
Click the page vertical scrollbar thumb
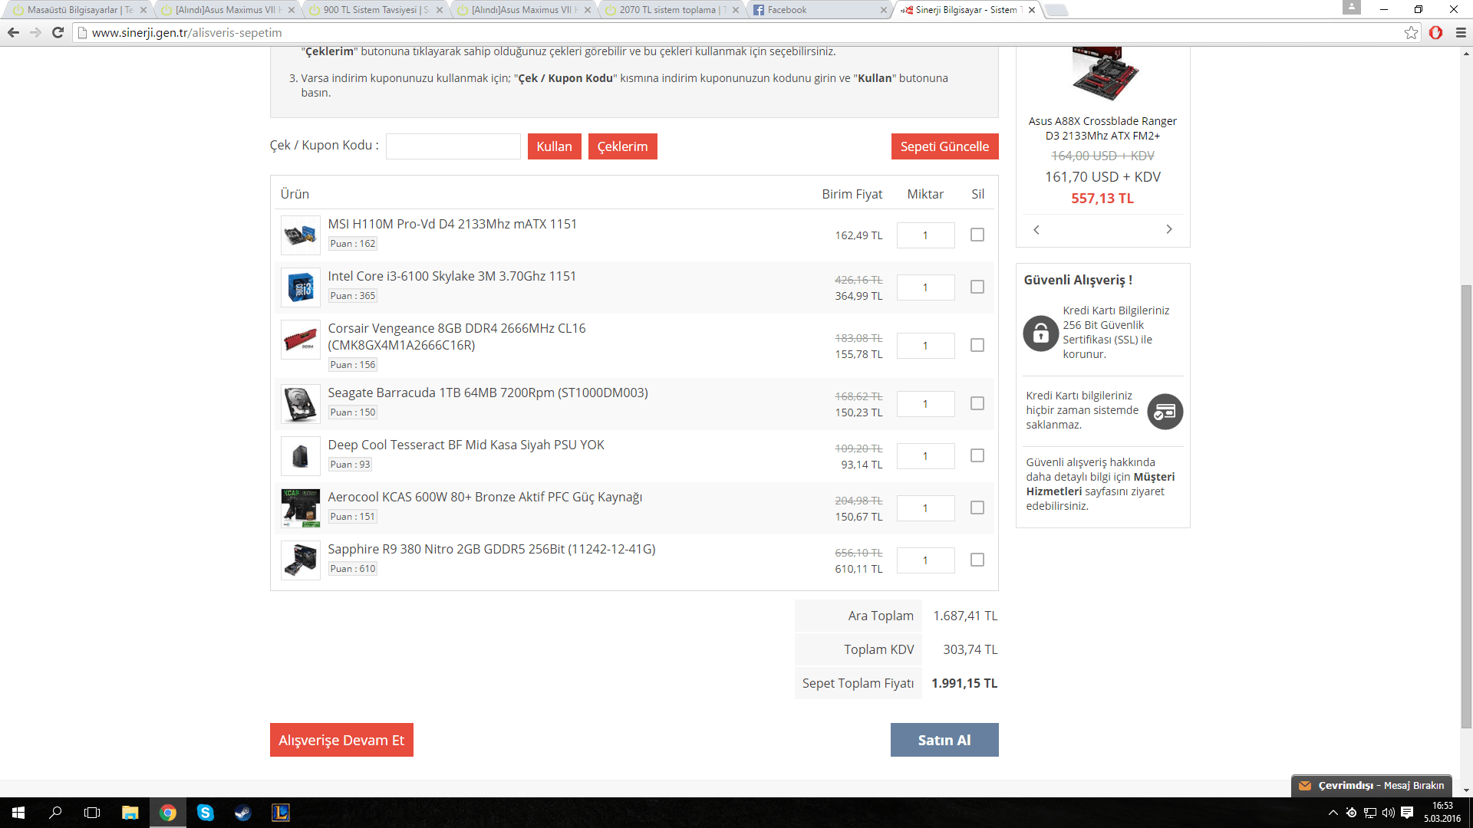[1466, 506]
